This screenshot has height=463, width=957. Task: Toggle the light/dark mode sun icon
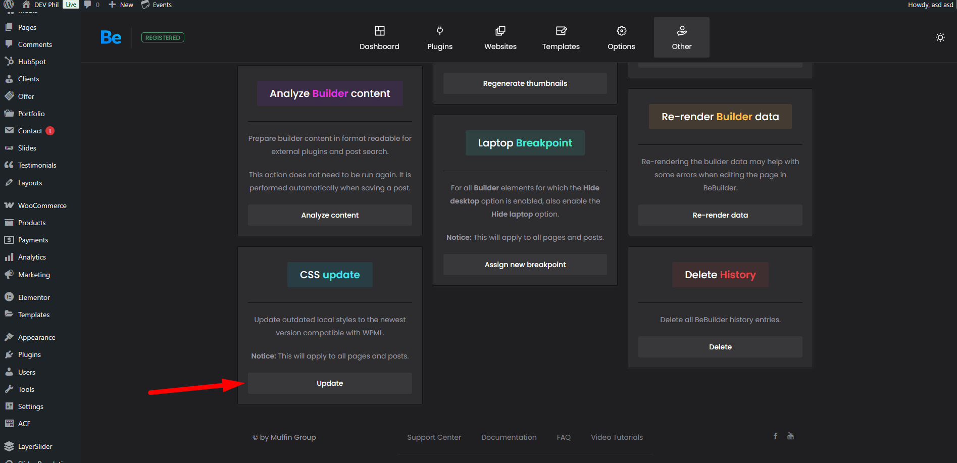[940, 37]
